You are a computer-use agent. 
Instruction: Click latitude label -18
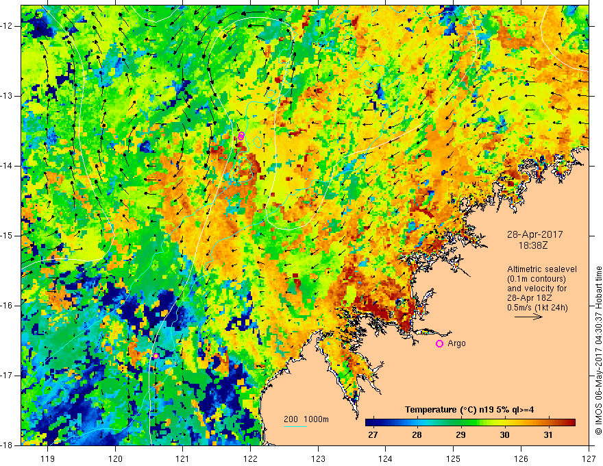coord(7,445)
